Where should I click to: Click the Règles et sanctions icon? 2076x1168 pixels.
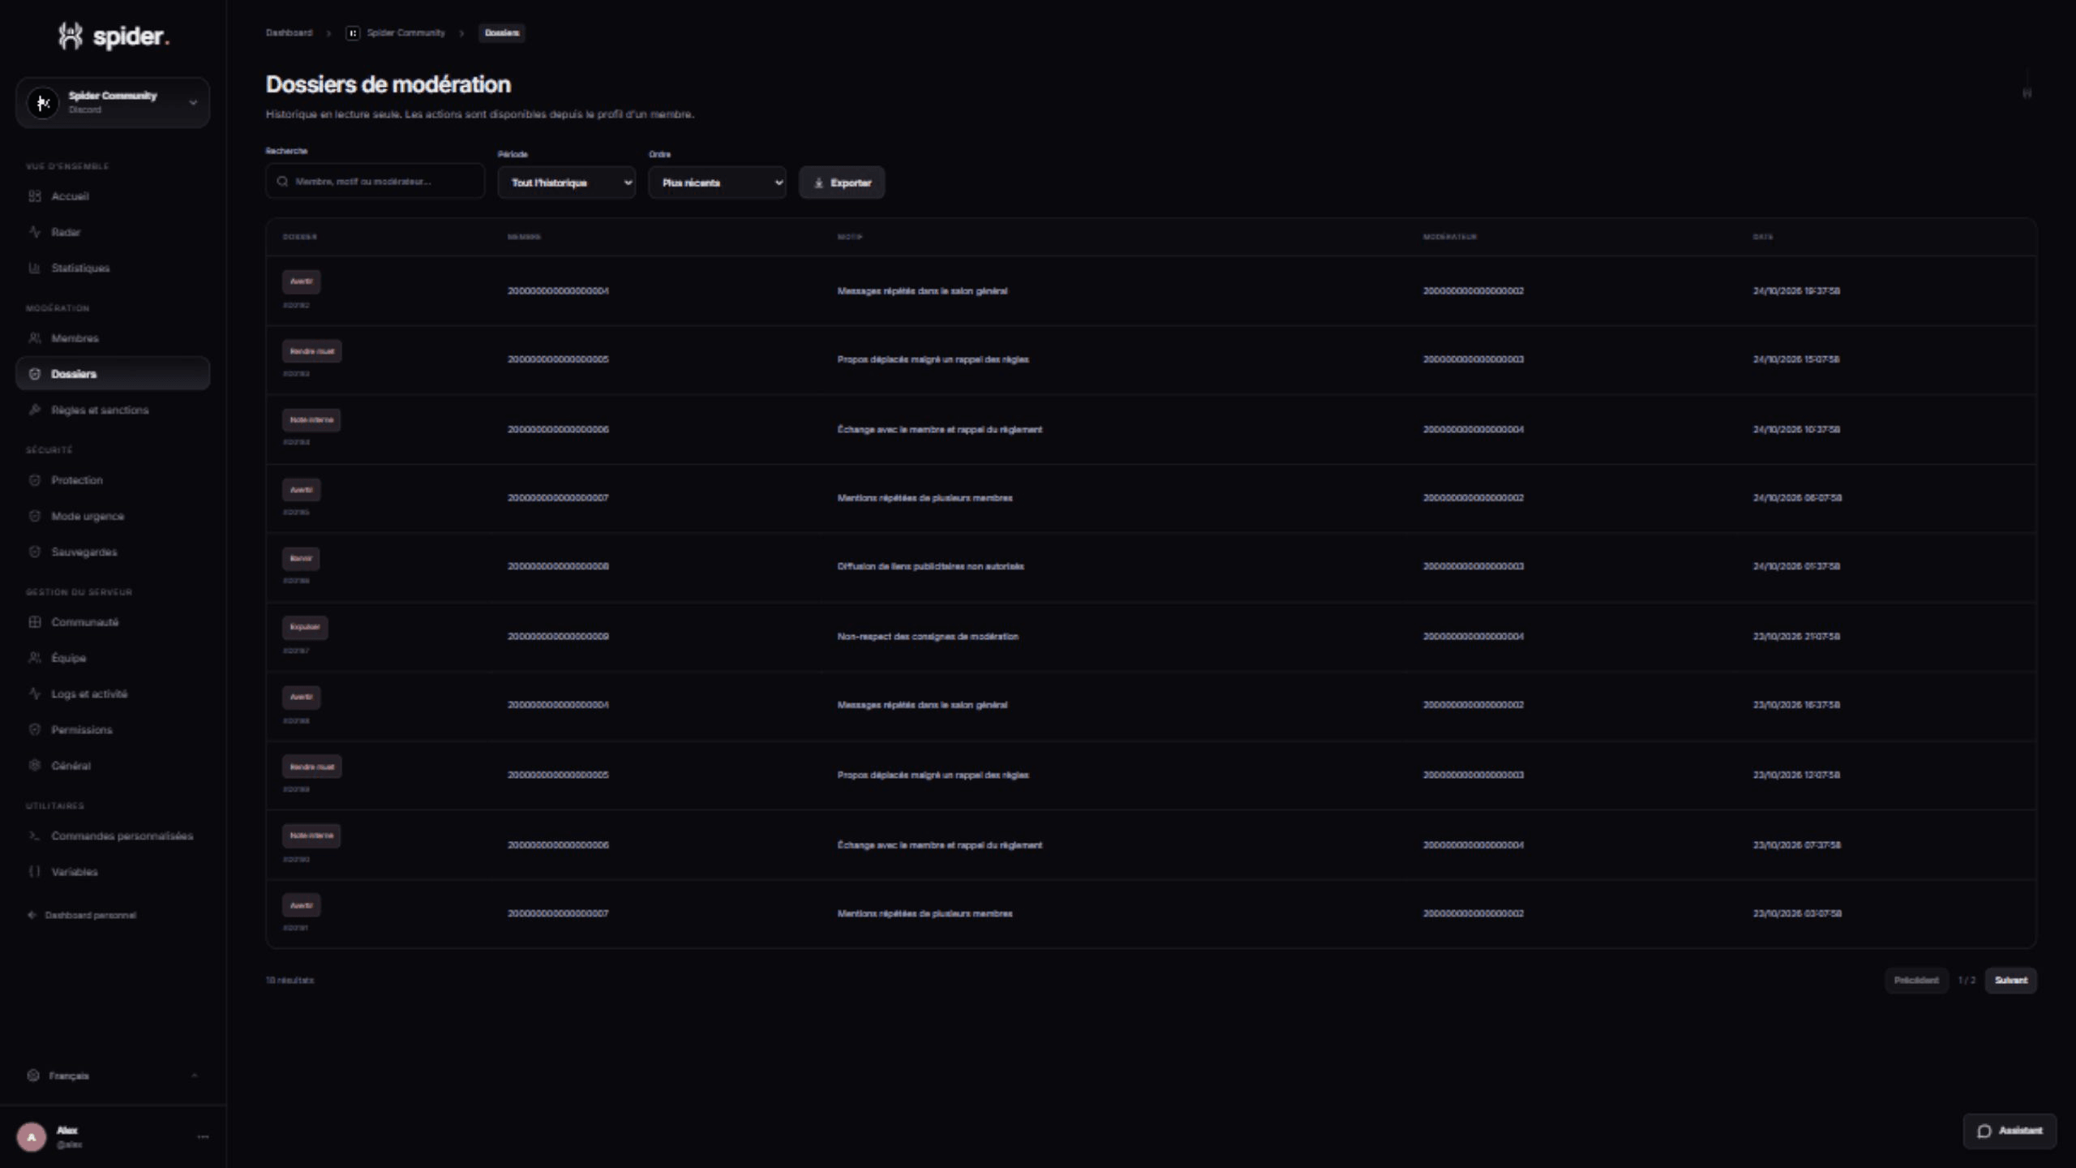(34, 410)
